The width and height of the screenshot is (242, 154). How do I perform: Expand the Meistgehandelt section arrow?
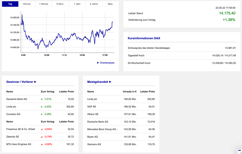110,82
